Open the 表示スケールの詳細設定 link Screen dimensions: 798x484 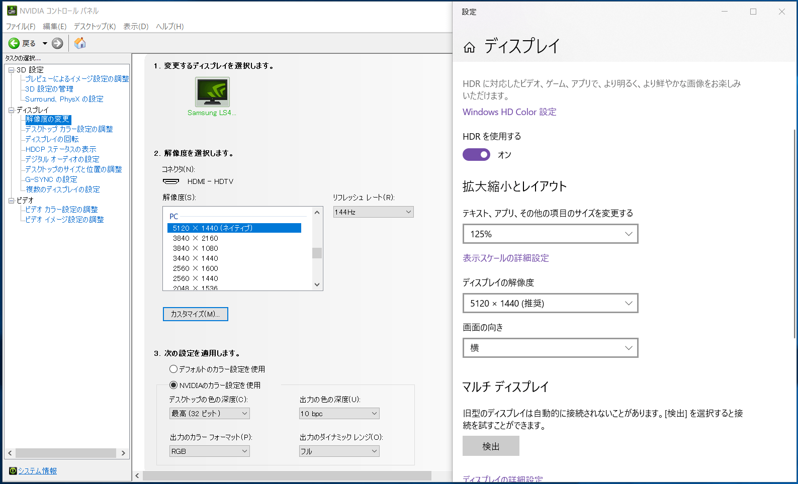506,258
